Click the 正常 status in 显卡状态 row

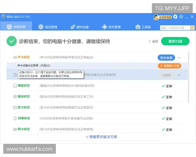point(167,108)
